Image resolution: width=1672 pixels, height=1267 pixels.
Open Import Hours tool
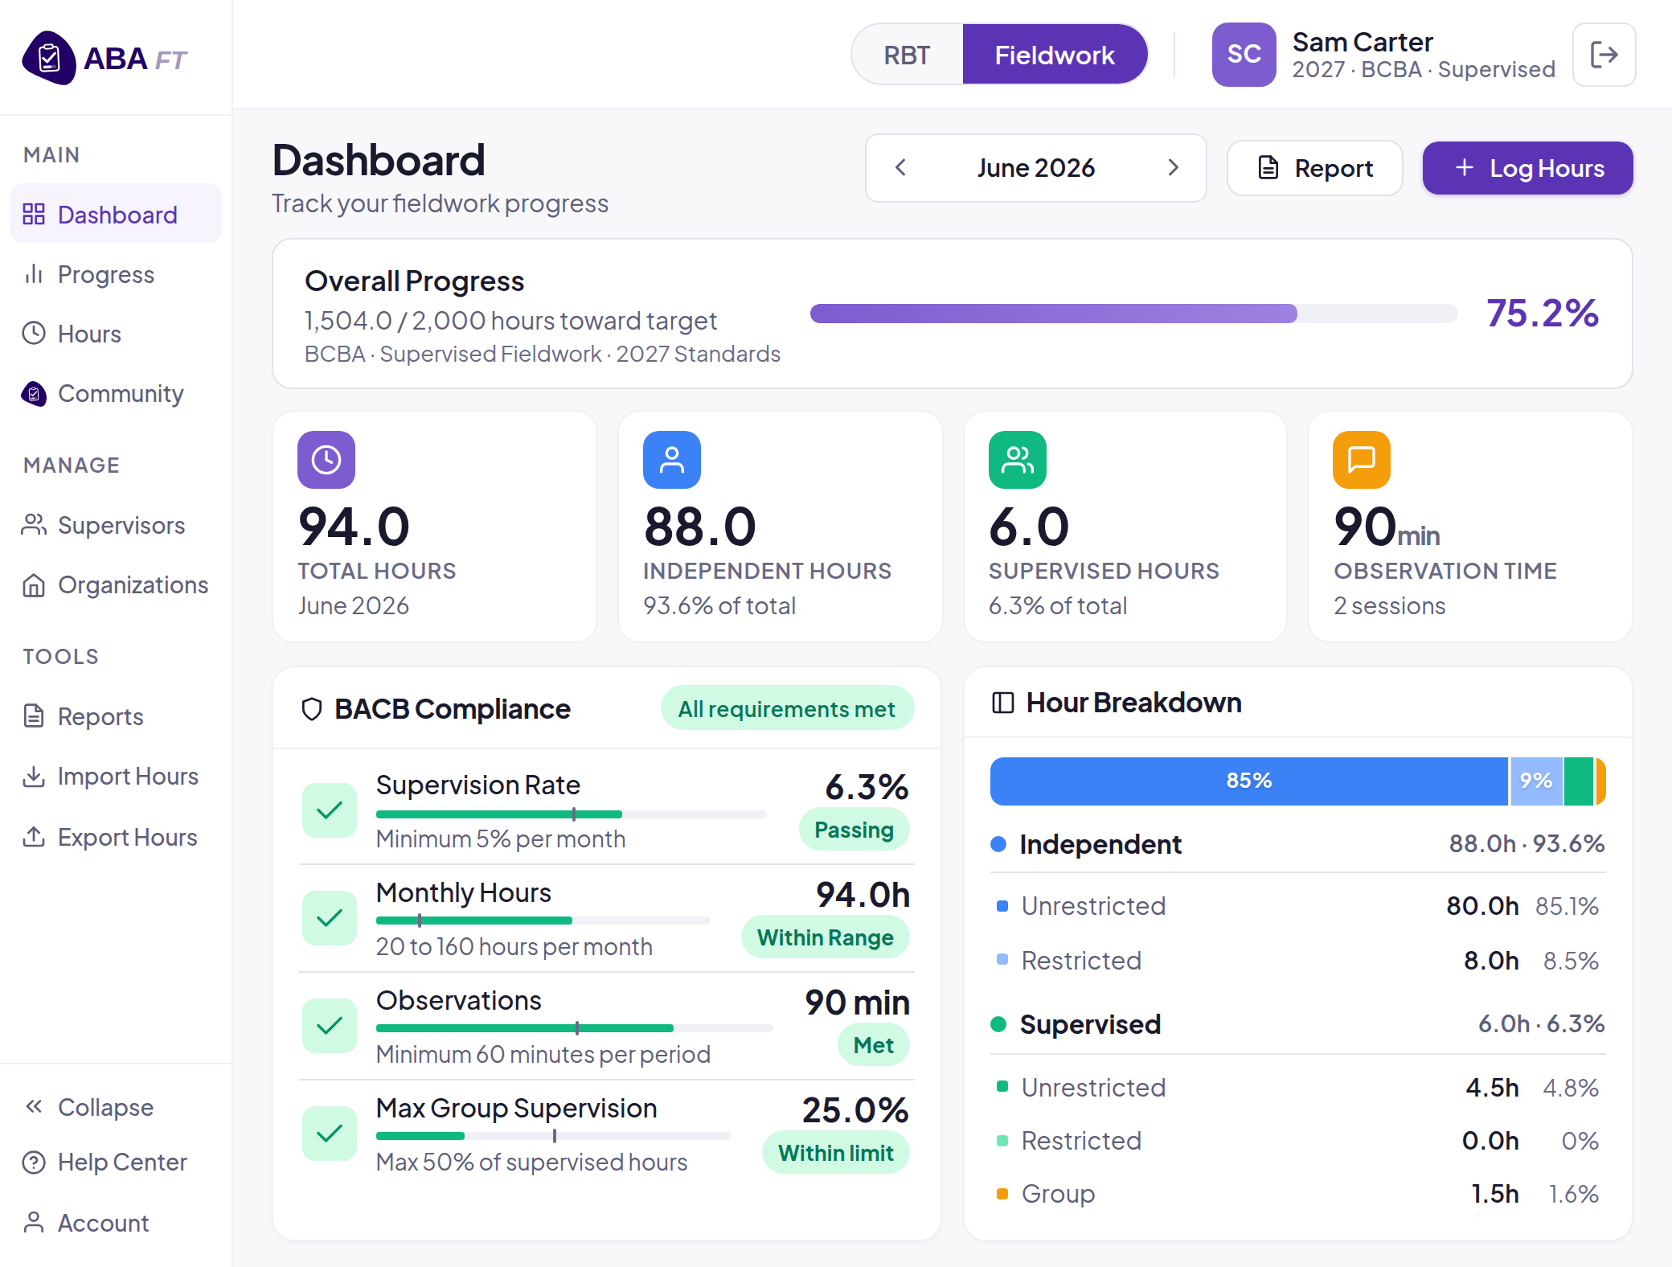click(116, 777)
